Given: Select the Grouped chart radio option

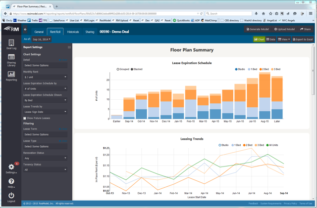Looking at the screenshot, I should (118, 69).
